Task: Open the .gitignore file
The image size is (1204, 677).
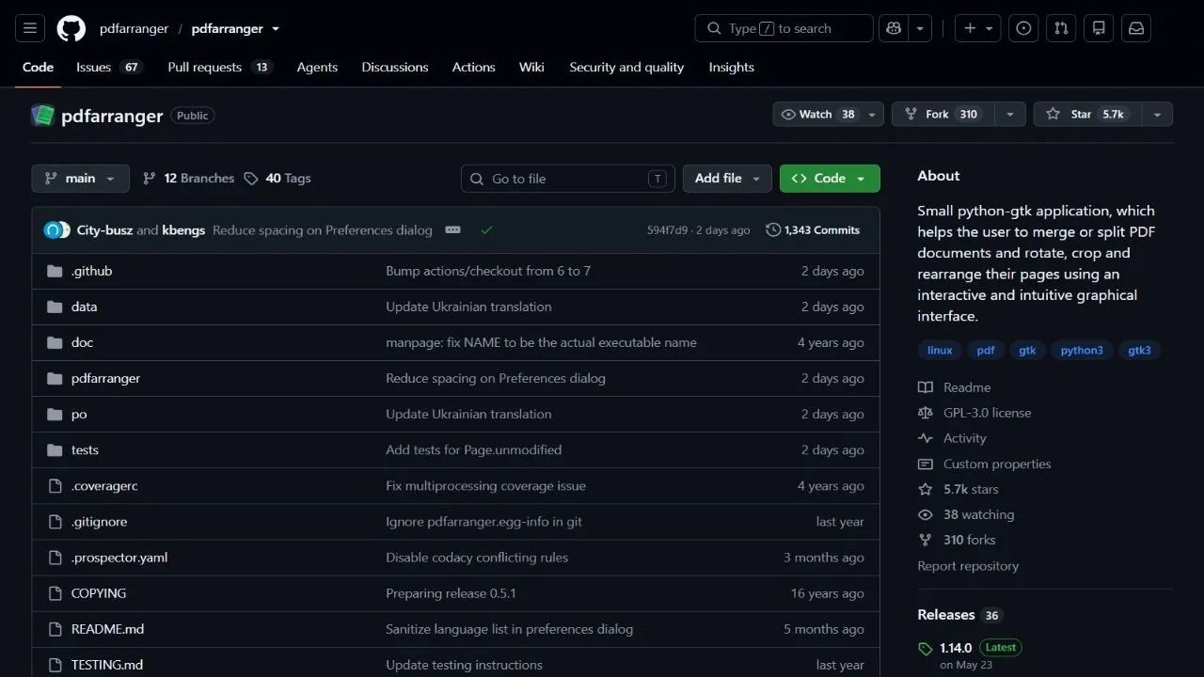Action: (x=99, y=522)
